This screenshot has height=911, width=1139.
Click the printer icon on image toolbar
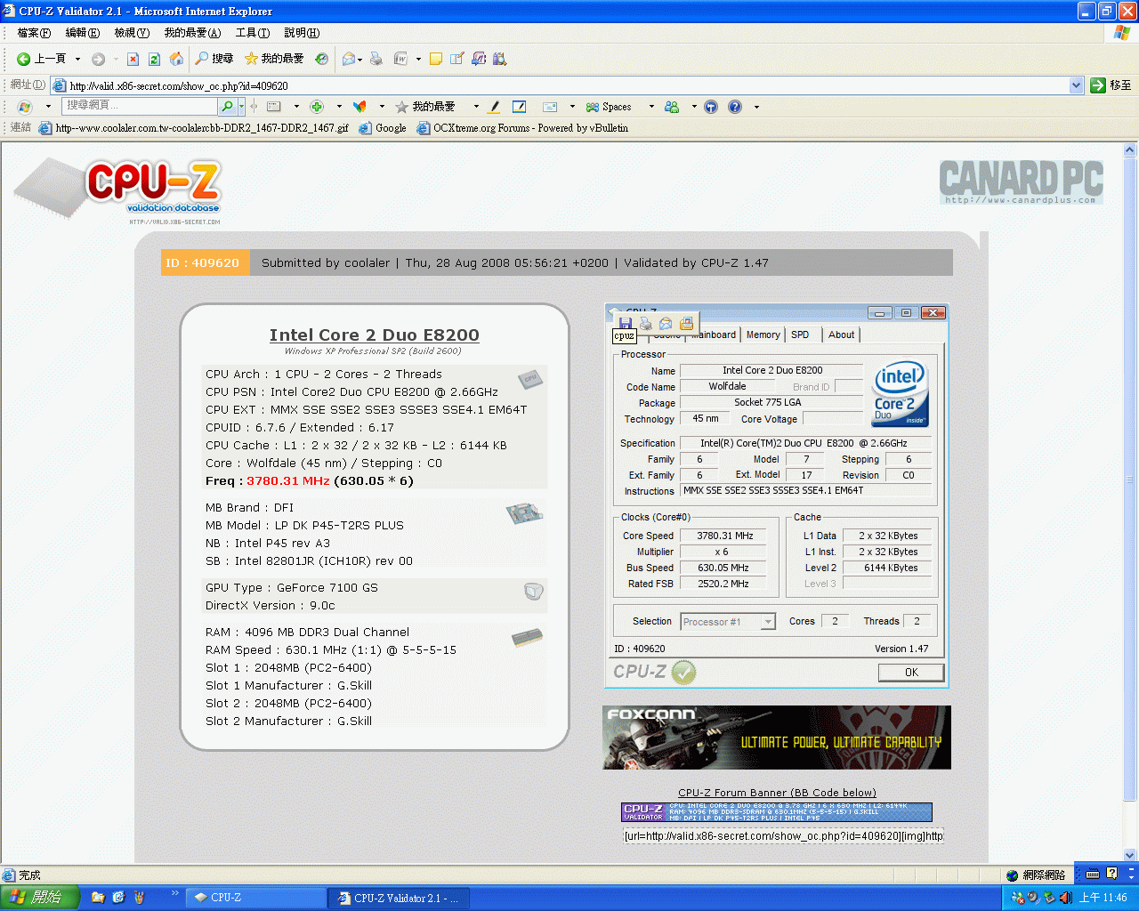click(645, 323)
